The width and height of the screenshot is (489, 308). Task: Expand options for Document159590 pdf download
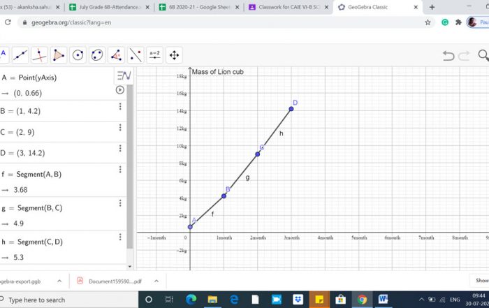click(156, 281)
